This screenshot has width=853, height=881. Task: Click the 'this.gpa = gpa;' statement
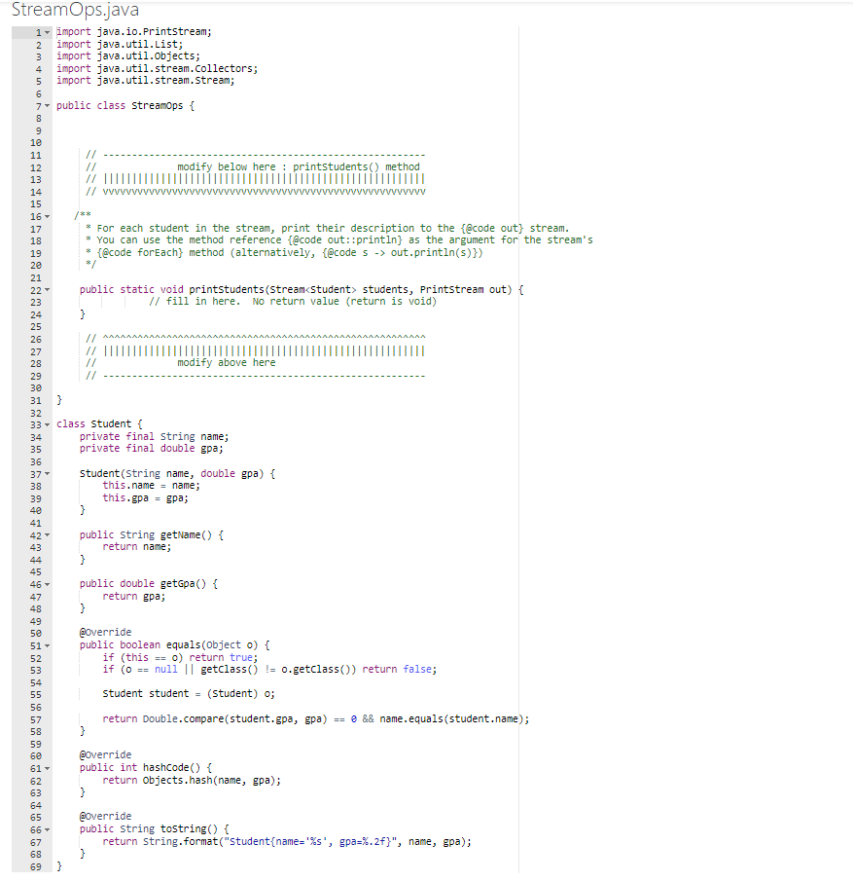pos(146,497)
